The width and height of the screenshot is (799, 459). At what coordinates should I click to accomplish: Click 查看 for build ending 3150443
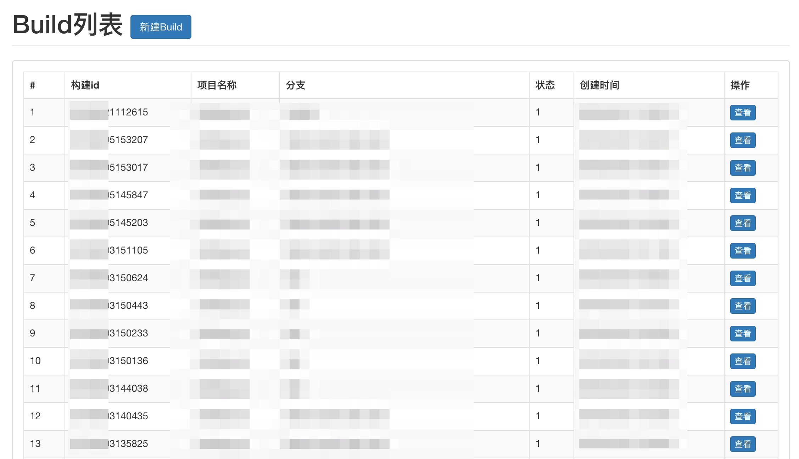tap(742, 306)
